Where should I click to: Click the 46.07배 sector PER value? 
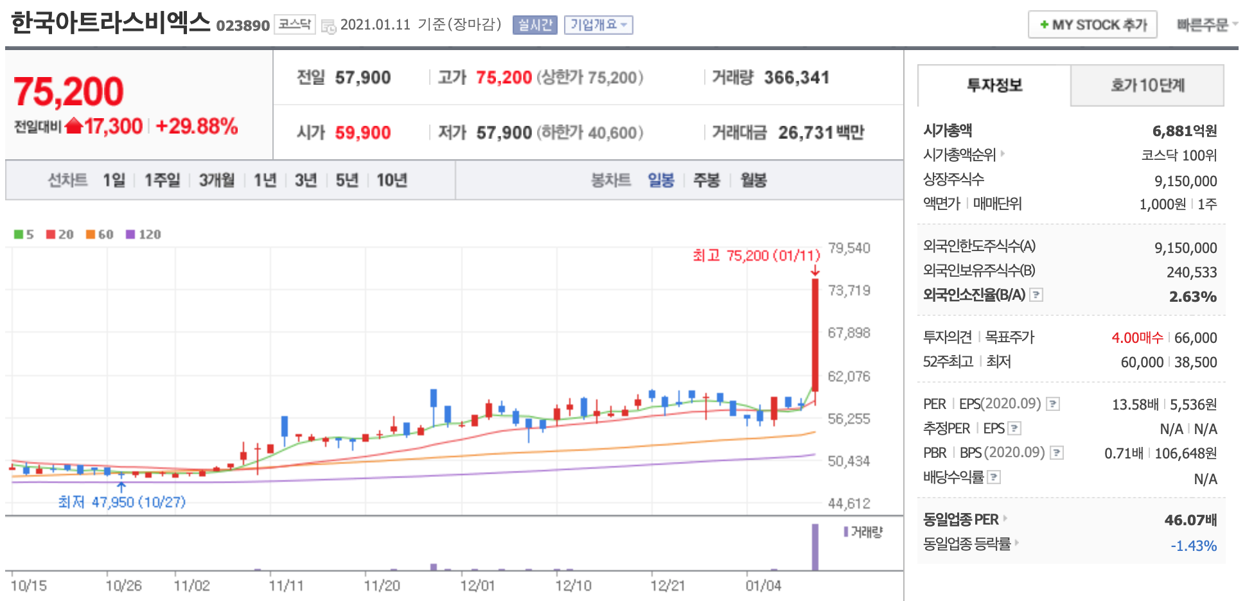[1190, 519]
